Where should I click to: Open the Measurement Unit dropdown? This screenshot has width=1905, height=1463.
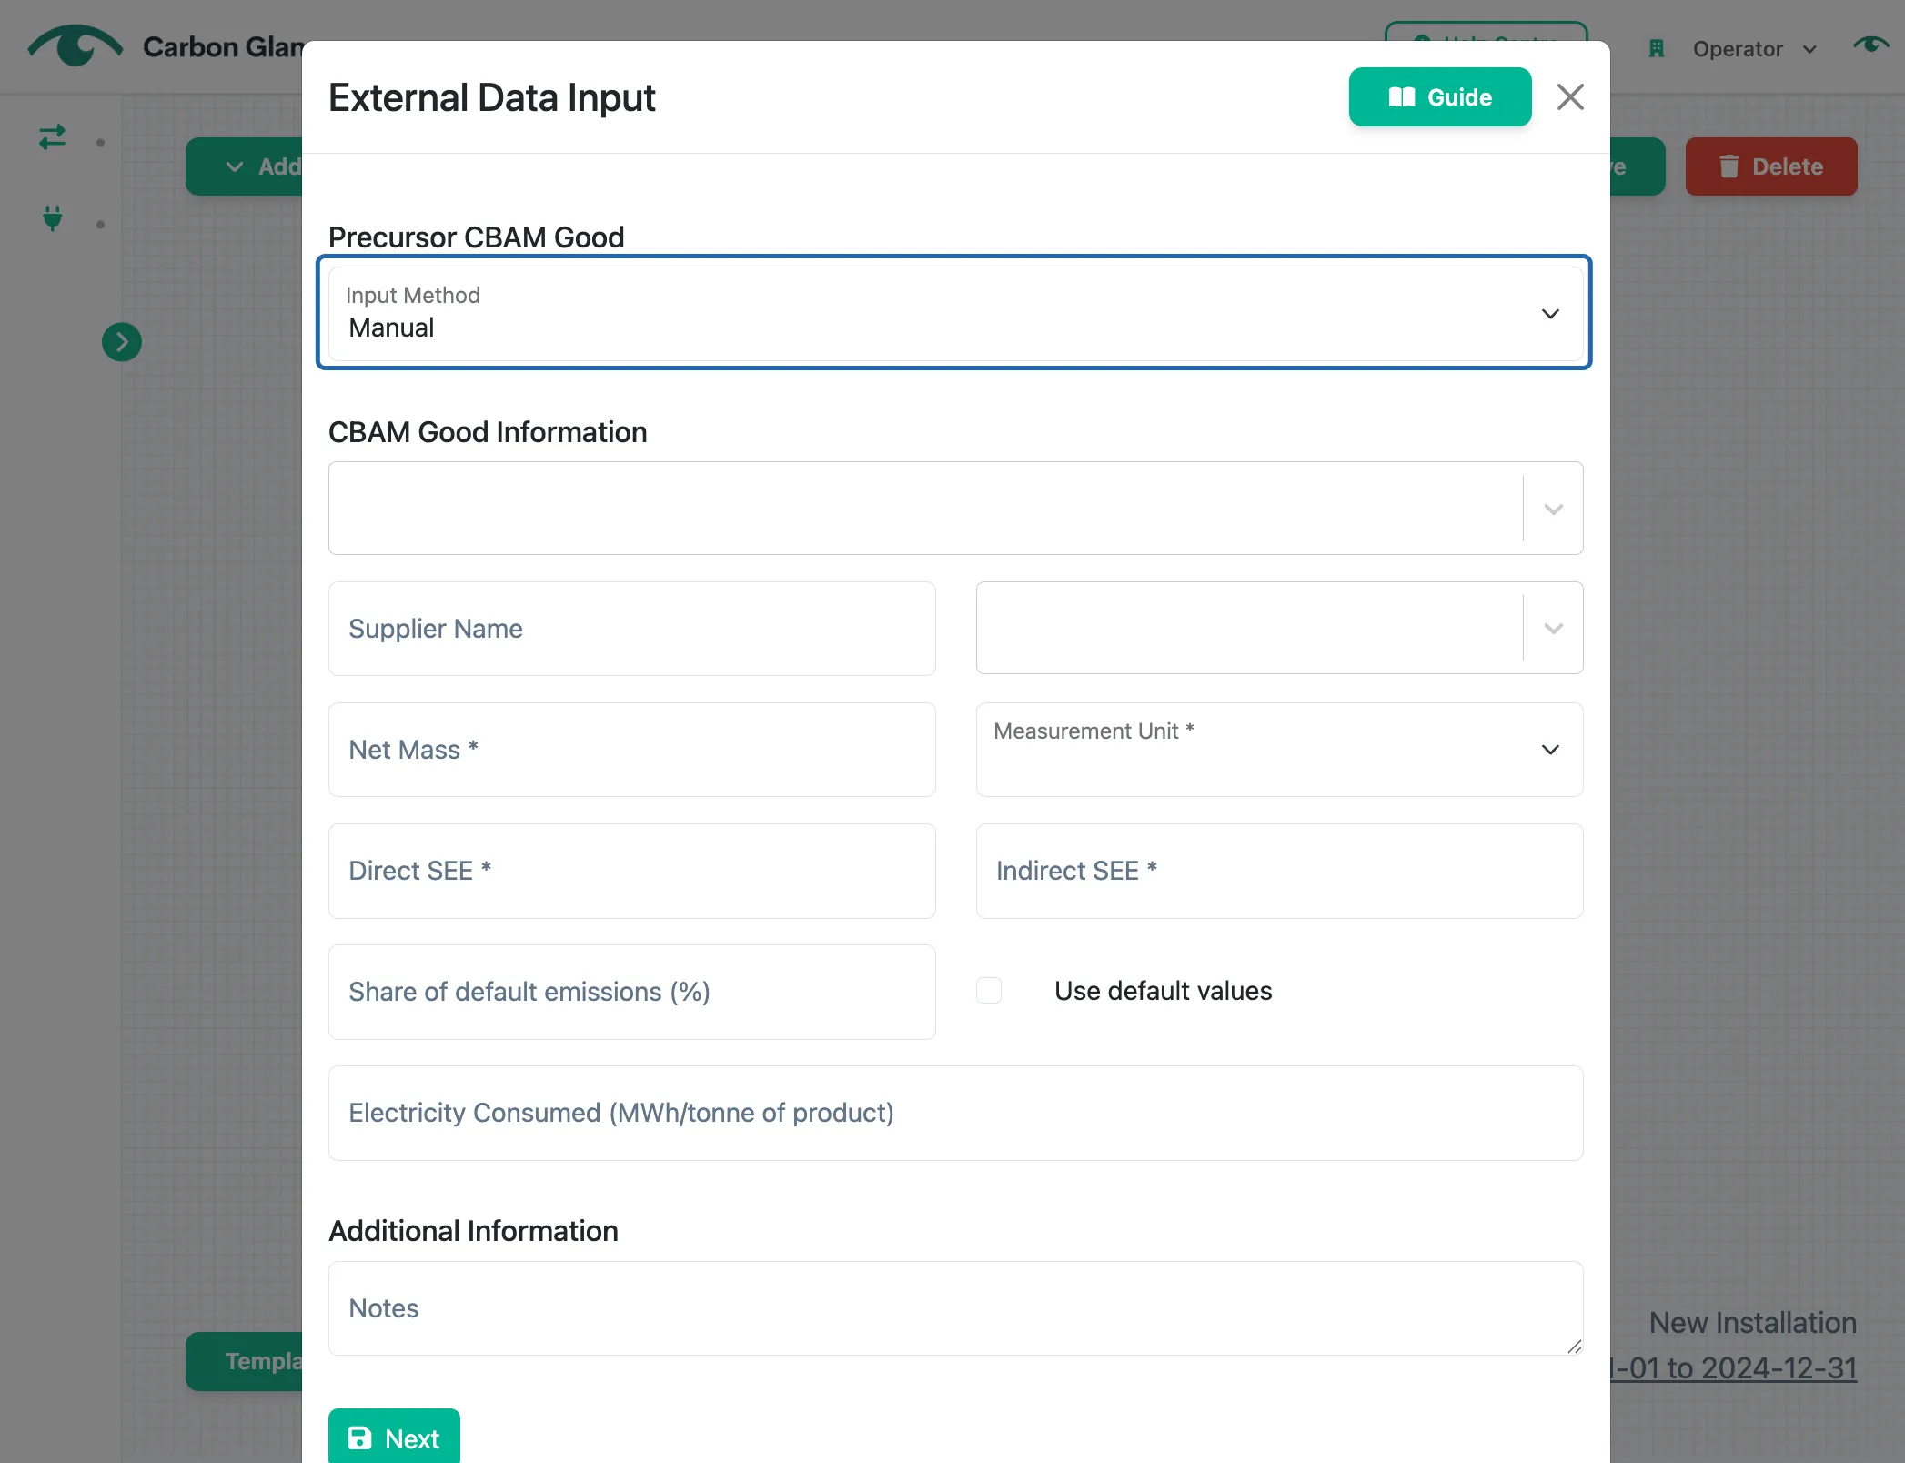[1278, 750]
